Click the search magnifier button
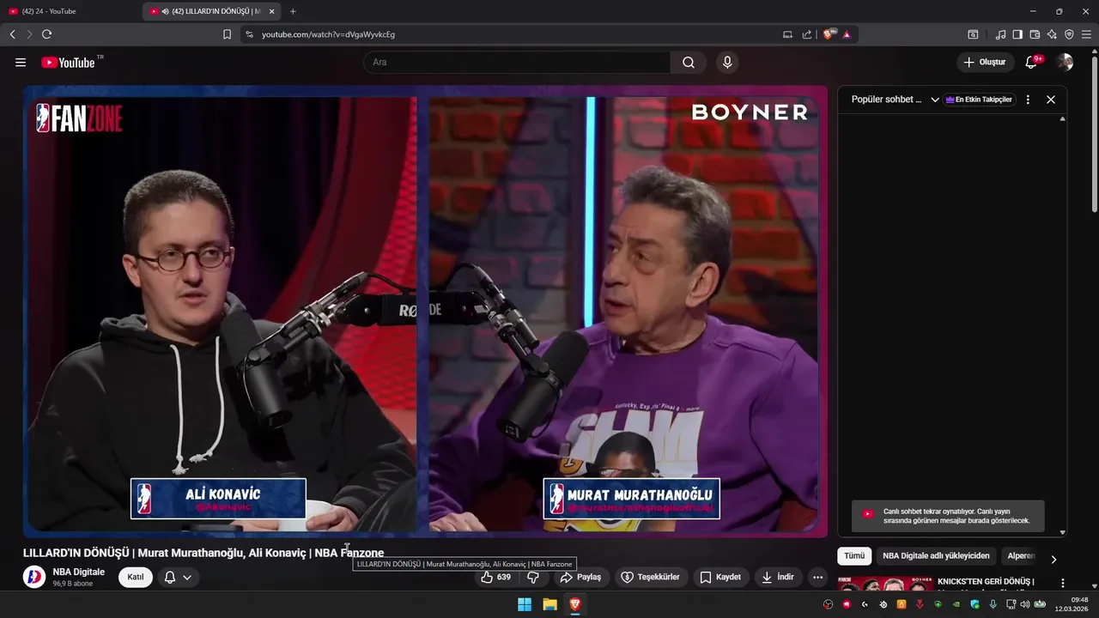 pos(689,63)
